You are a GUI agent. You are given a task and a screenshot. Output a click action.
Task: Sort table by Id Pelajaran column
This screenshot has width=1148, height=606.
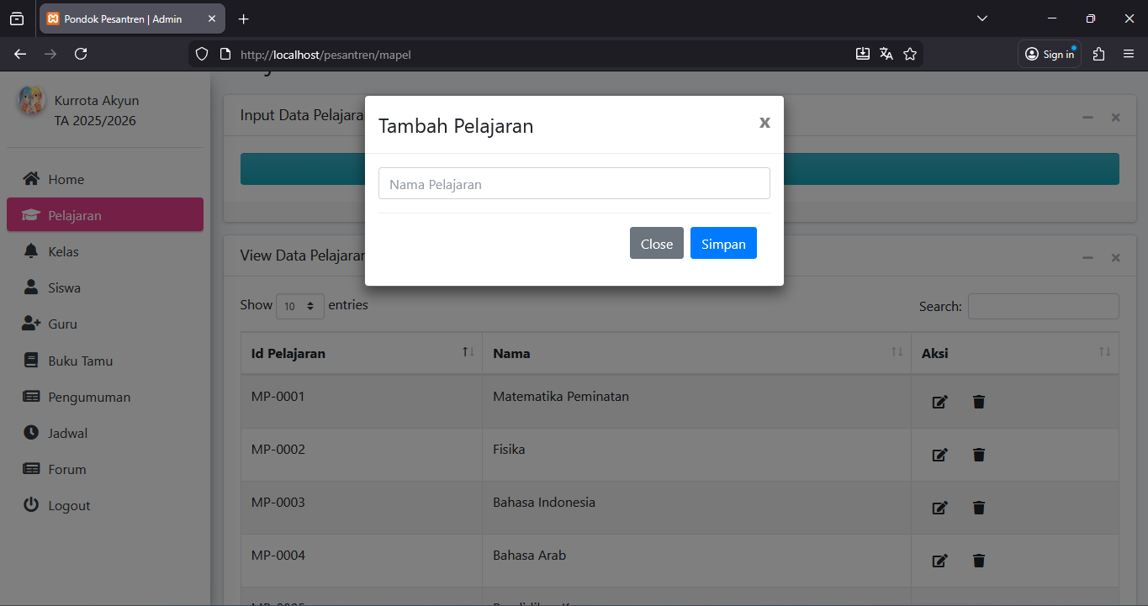coord(362,353)
